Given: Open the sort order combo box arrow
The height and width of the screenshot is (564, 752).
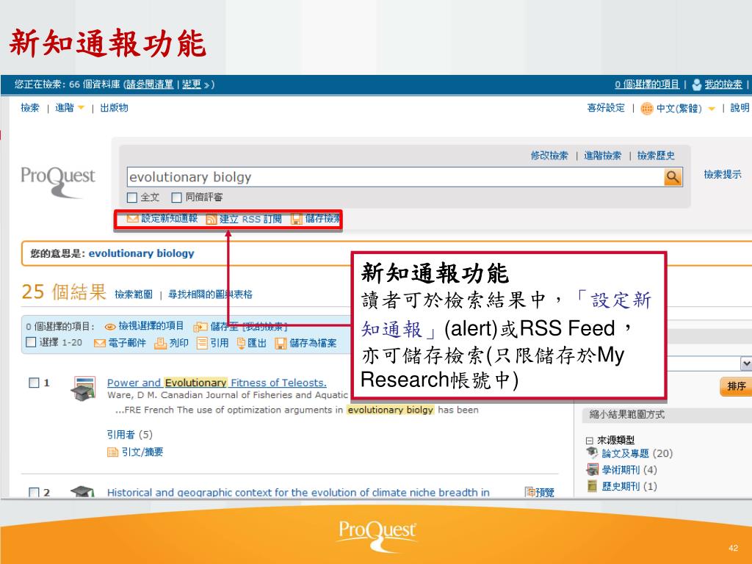Looking at the screenshot, I should [x=746, y=364].
